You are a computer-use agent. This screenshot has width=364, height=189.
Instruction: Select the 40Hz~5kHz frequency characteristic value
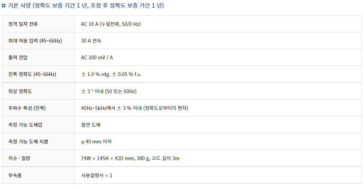[x=135, y=108]
